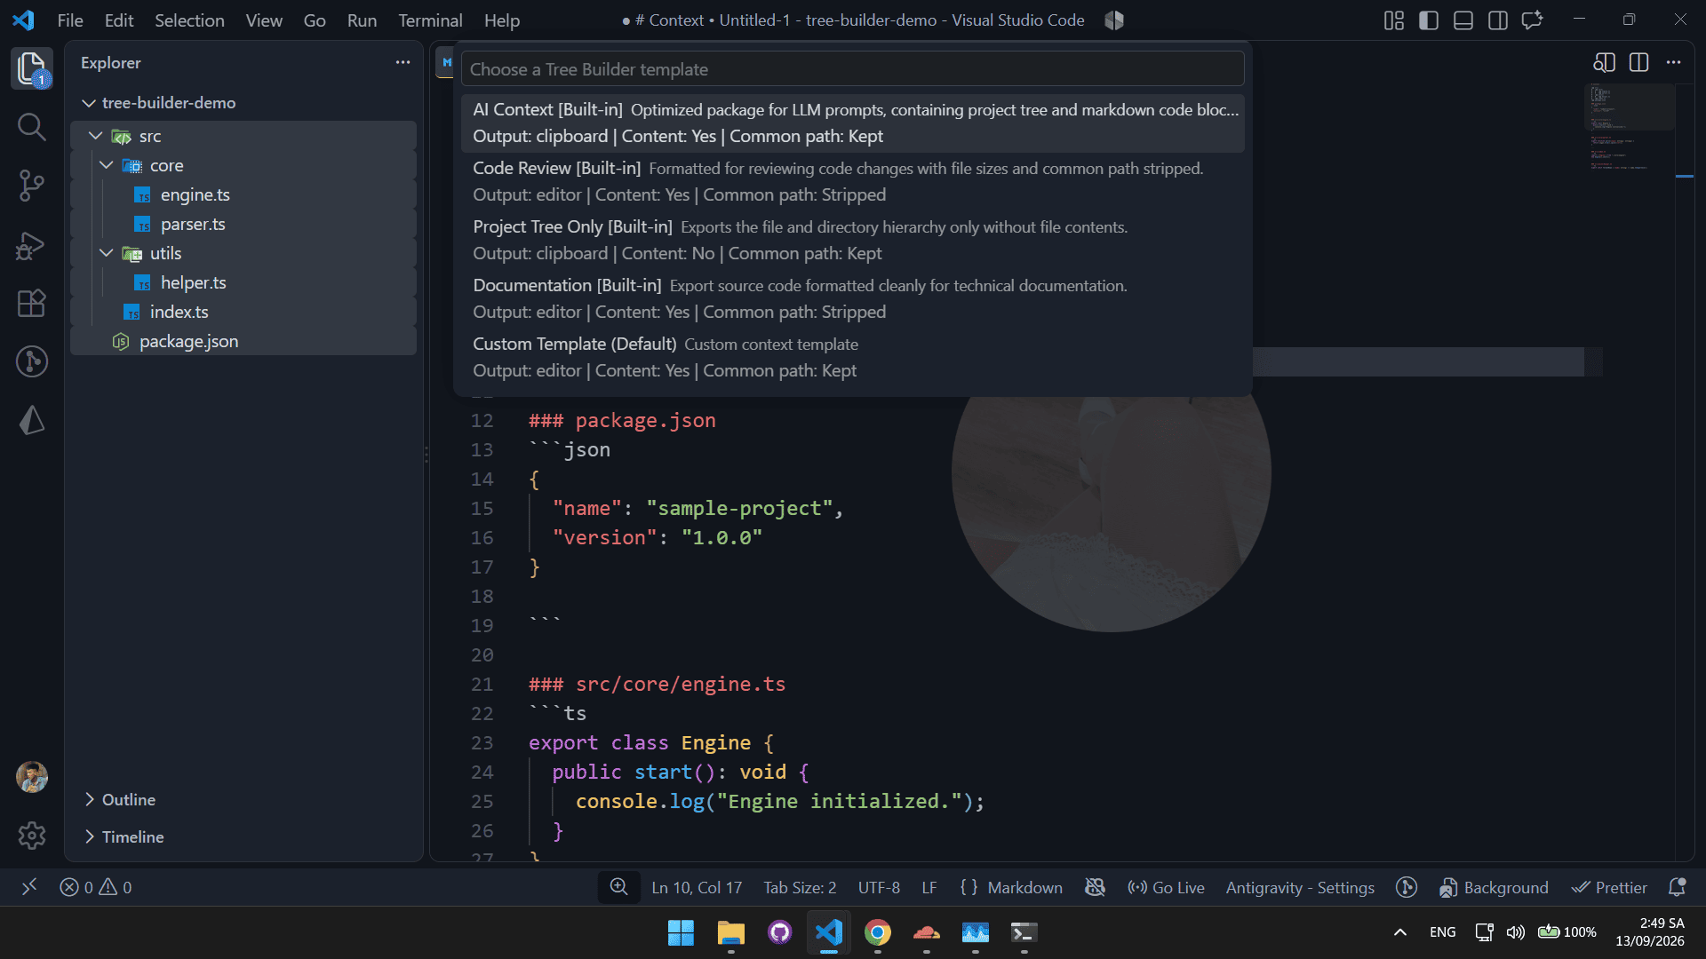Click Customize Layout icon in title bar
Viewport: 1706px width, 959px height.
pyautogui.click(x=1394, y=20)
